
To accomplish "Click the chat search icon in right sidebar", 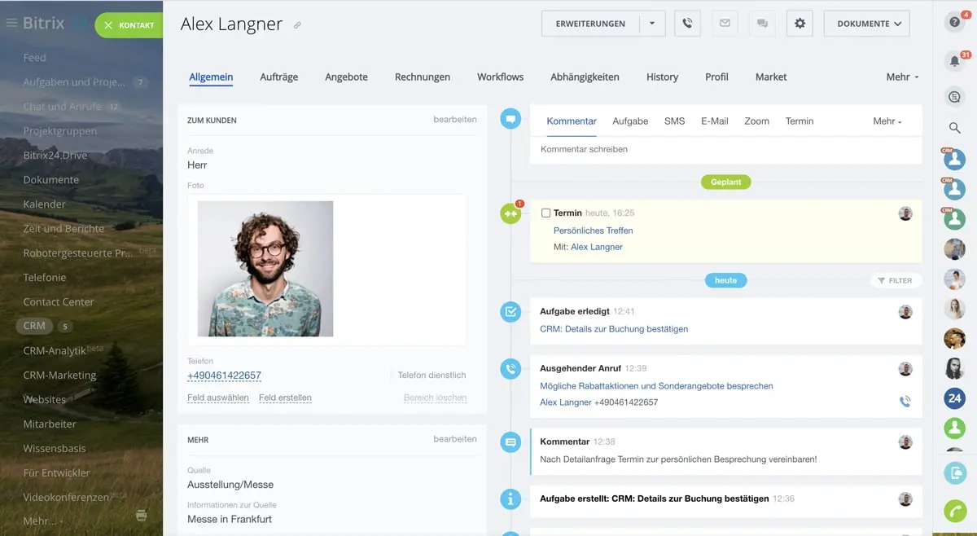I will (955, 97).
